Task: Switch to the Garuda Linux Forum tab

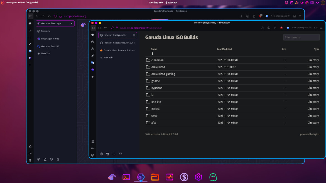Action: pyautogui.click(x=119, y=50)
